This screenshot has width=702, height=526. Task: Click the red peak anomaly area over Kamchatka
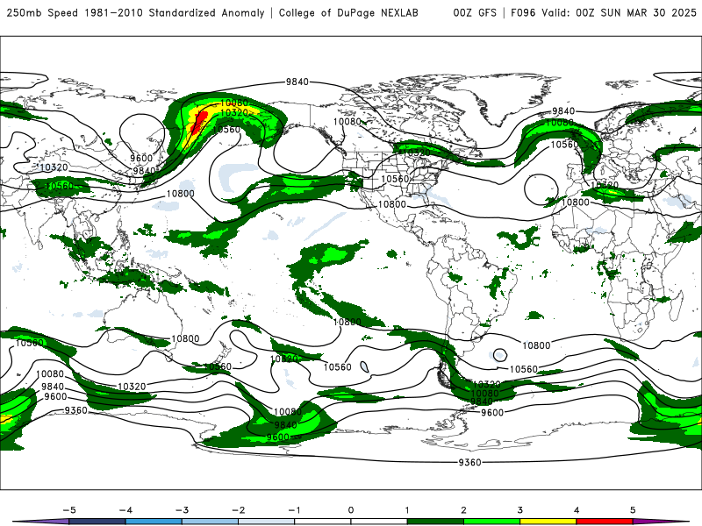tap(199, 122)
